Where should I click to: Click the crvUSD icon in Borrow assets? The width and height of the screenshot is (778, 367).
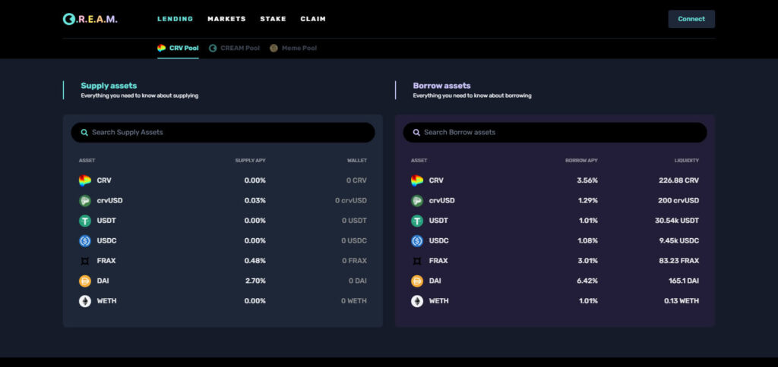click(417, 201)
